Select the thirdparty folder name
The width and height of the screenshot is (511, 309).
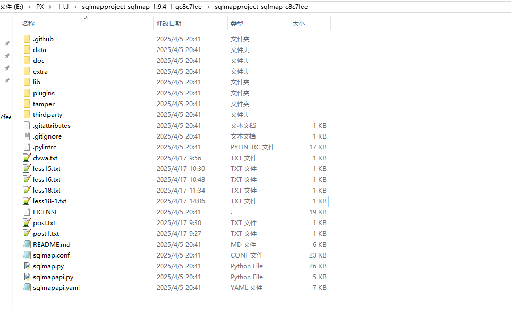click(x=47, y=115)
